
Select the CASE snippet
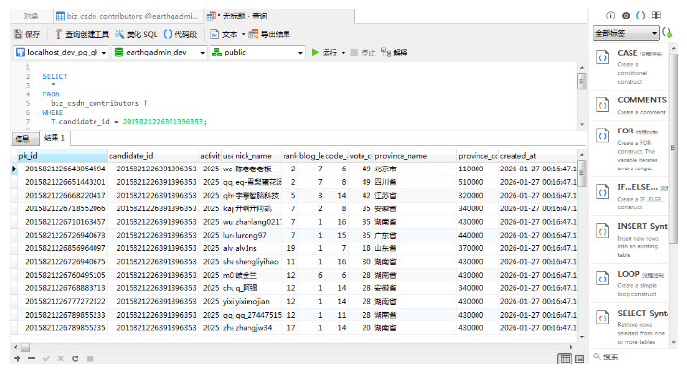[x=630, y=66]
